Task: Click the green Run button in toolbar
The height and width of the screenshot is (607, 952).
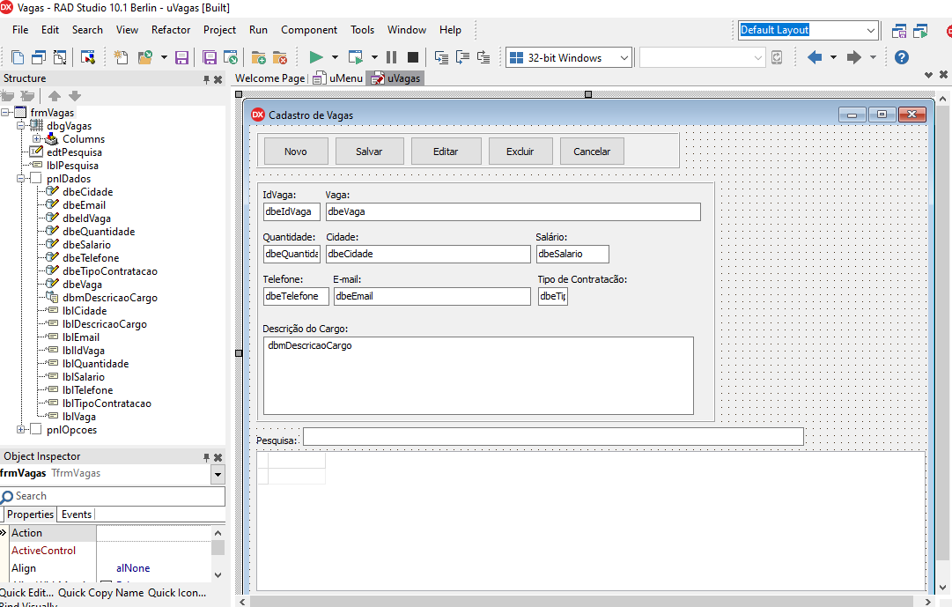Action: click(x=315, y=57)
